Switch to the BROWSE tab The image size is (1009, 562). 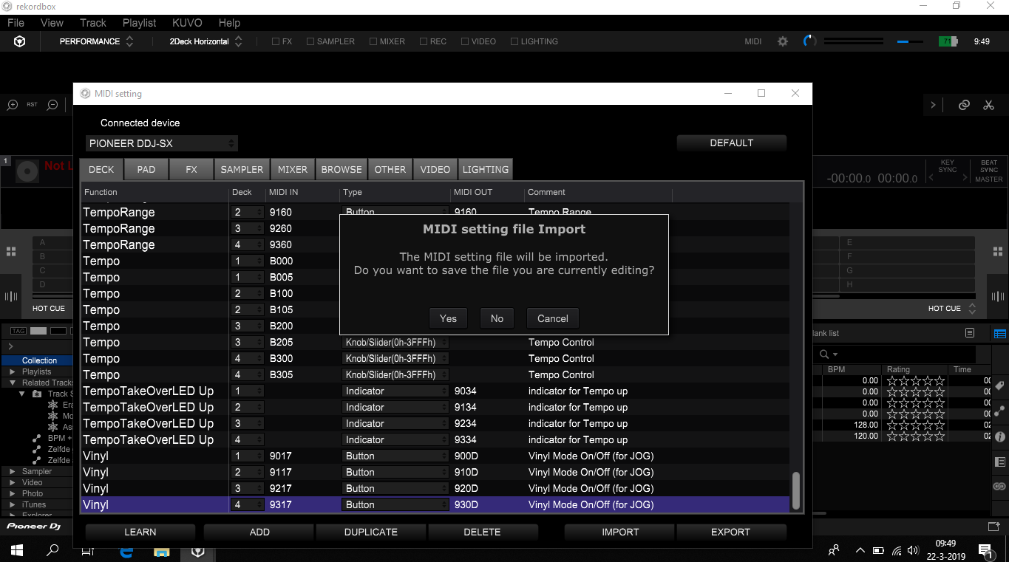(342, 169)
